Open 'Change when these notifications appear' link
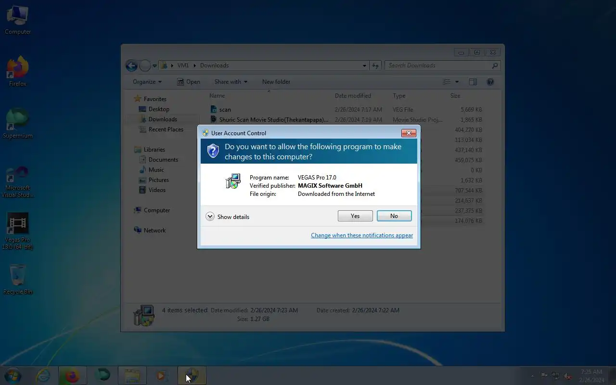This screenshot has height=385, width=616. pos(362,235)
